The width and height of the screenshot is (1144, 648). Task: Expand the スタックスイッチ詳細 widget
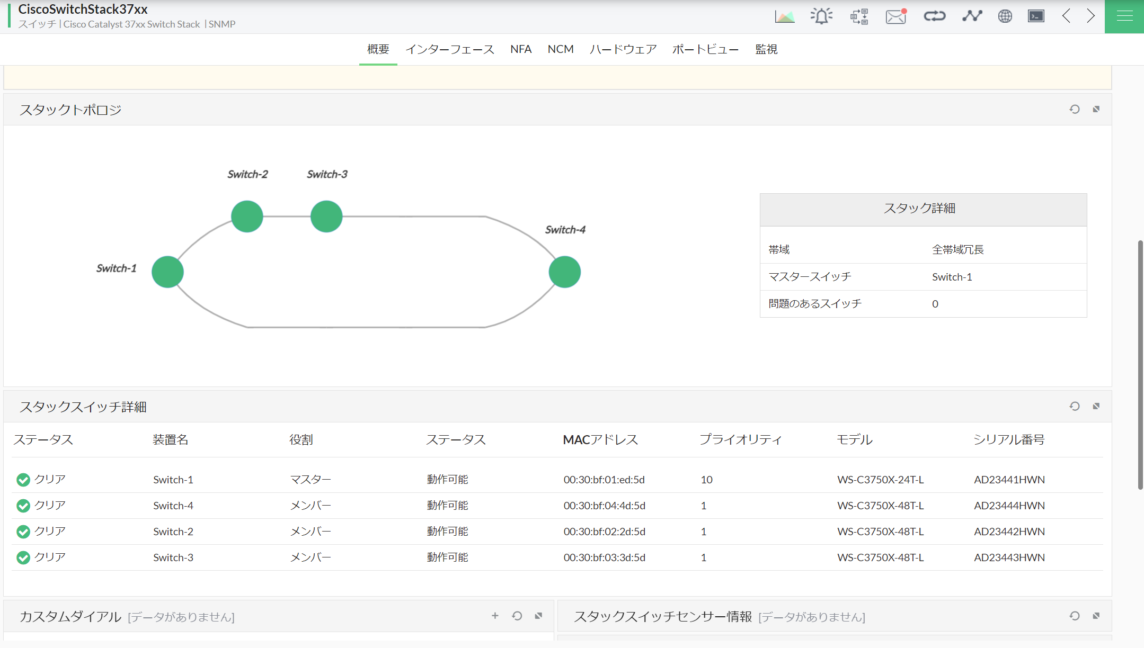1096,407
